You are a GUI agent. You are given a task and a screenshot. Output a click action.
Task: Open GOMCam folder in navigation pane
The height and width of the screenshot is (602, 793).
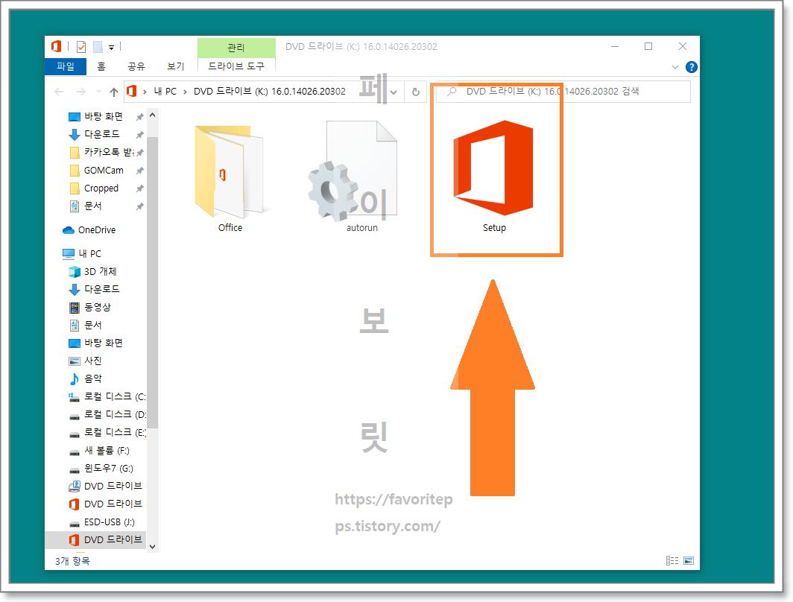click(103, 171)
